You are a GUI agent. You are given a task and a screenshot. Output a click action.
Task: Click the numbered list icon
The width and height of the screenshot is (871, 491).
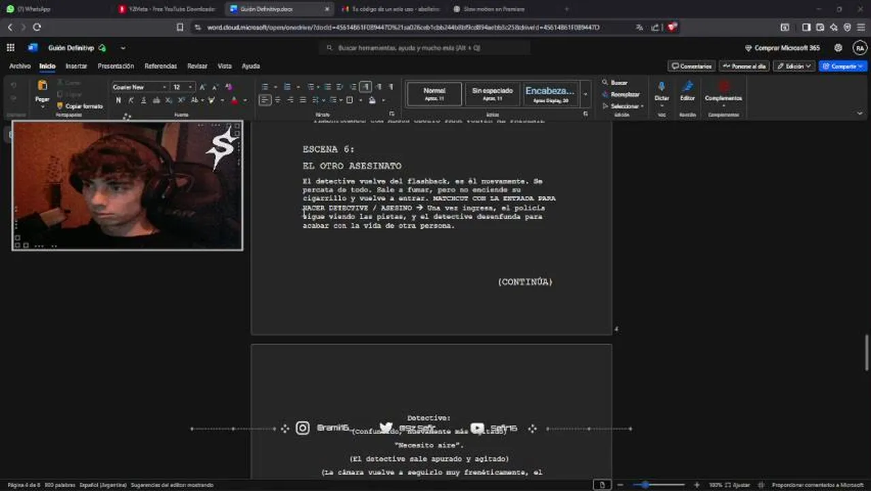[x=287, y=87]
